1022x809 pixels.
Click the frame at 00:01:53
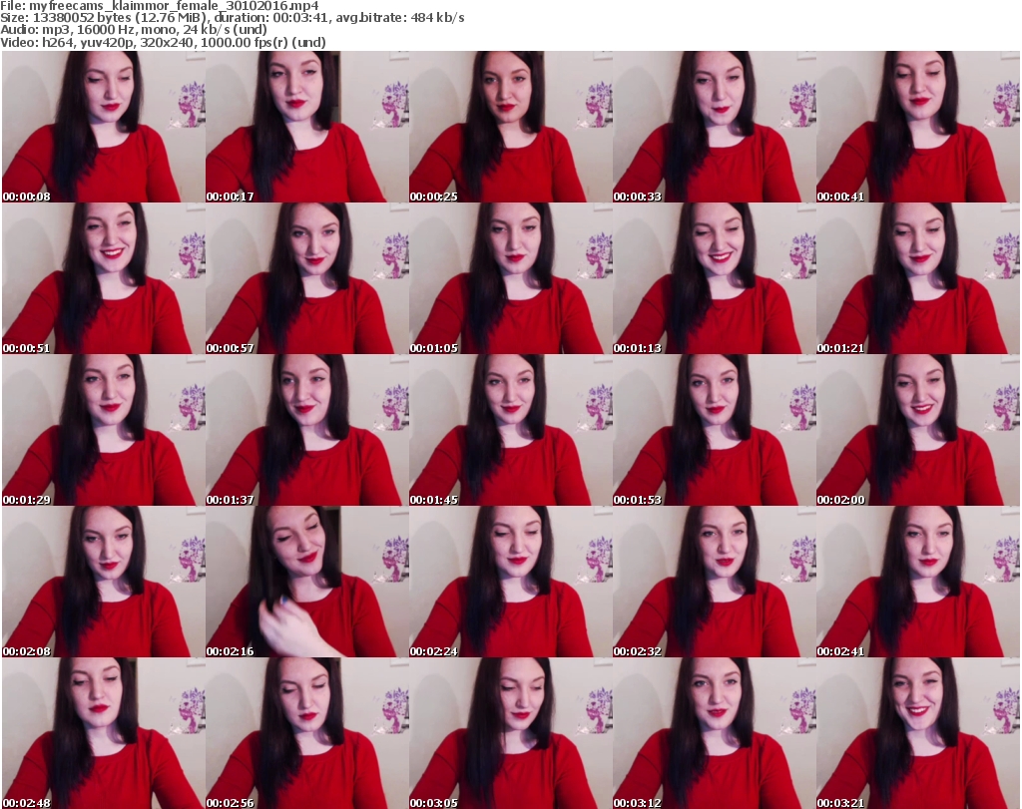tap(713, 430)
